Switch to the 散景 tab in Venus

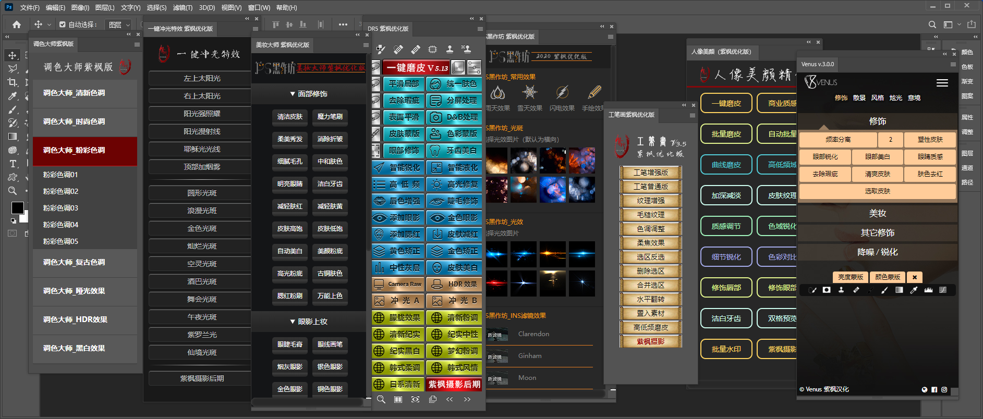[x=859, y=98]
